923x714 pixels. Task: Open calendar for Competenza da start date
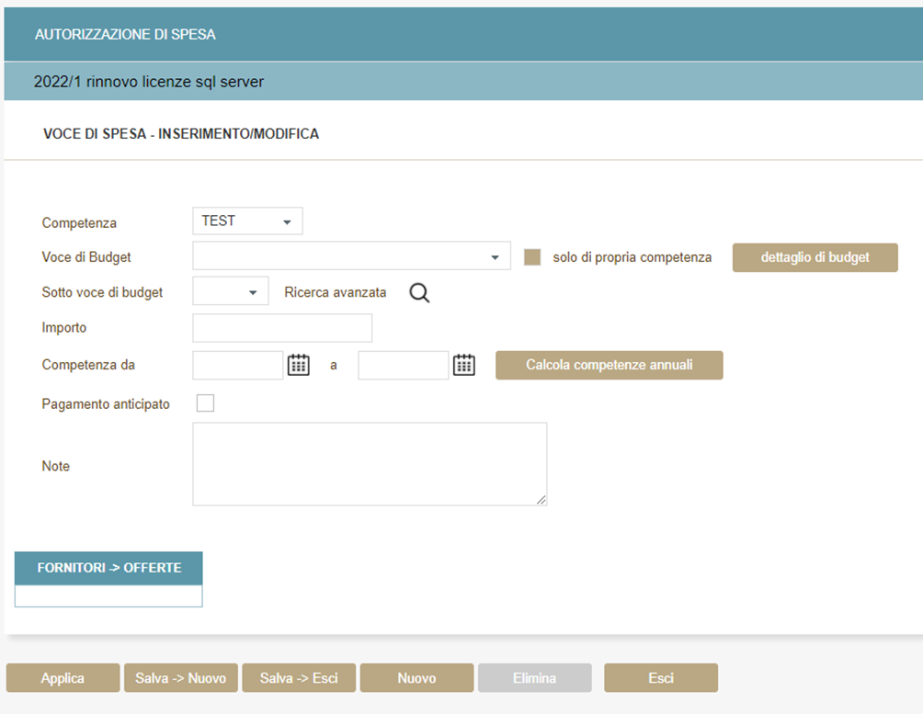tap(299, 365)
